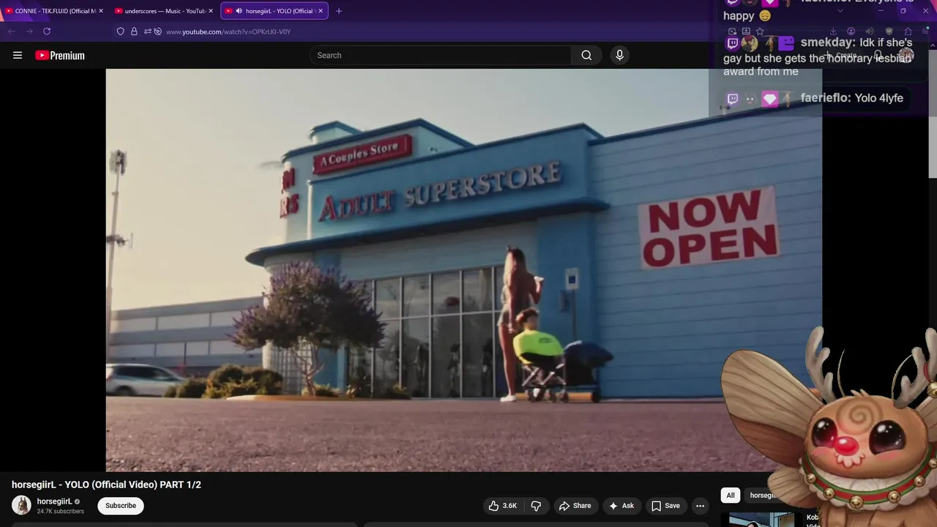937x527 pixels.
Task: Go to the YouTube Premium home logo
Action: pyautogui.click(x=60, y=56)
